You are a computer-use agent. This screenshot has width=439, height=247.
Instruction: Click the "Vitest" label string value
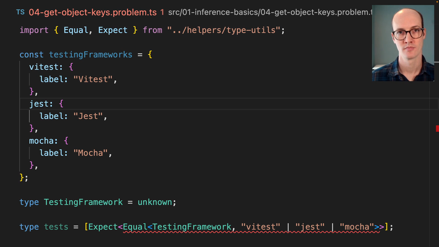pos(93,79)
